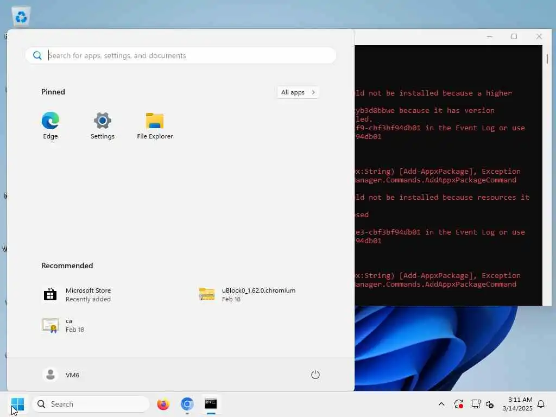Launch Firefox from the taskbar
556x417 pixels.
tap(163, 404)
